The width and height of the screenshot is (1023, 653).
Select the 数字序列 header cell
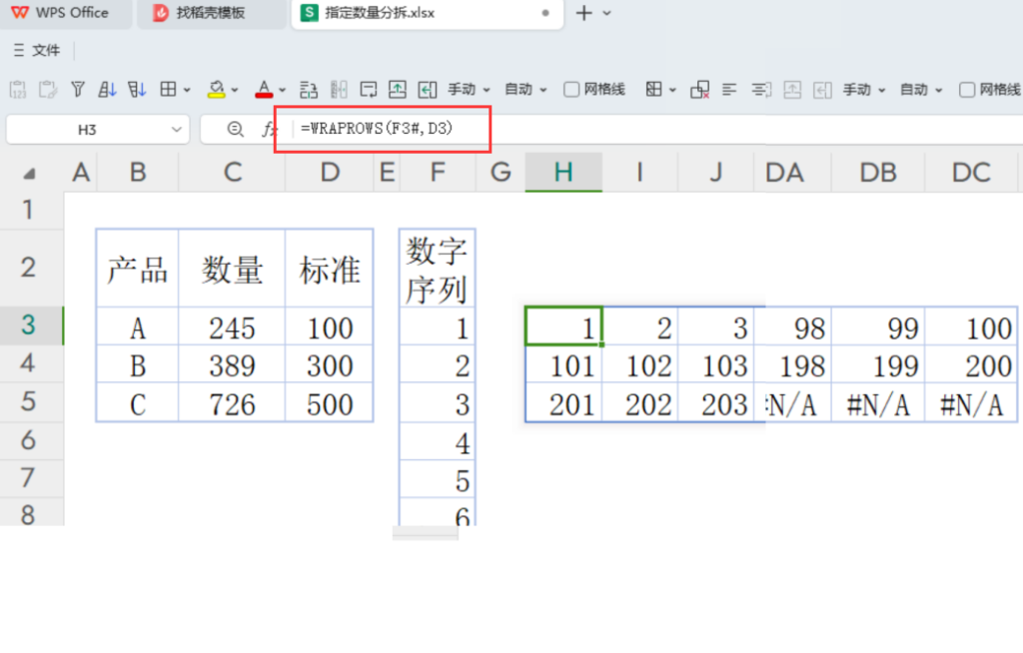pyautogui.click(x=438, y=269)
